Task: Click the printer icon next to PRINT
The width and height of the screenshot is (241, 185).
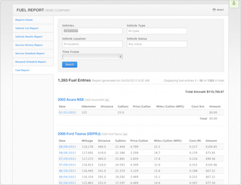Action: (214, 10)
